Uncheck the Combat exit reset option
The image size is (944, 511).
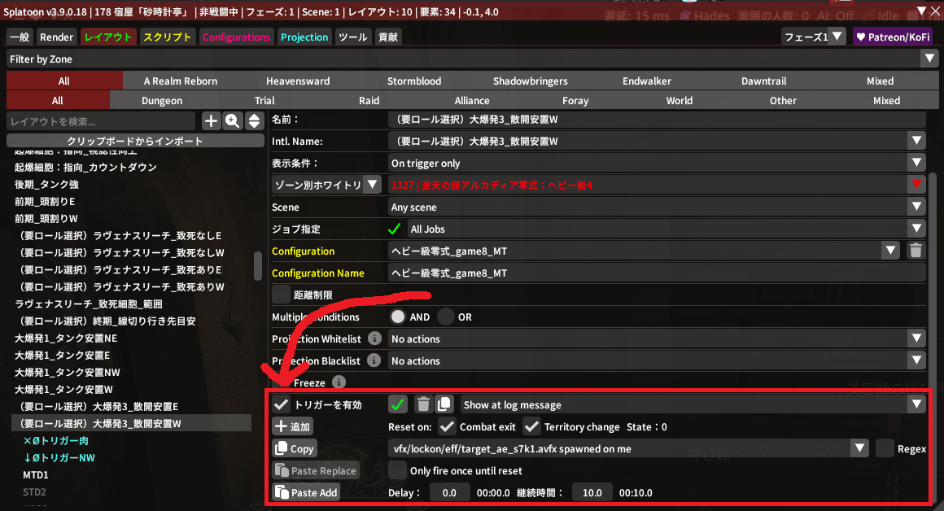pos(447,426)
